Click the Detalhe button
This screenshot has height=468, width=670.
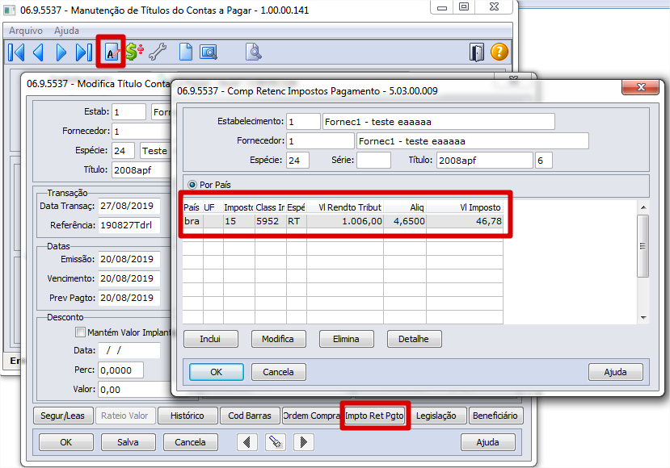click(x=414, y=339)
